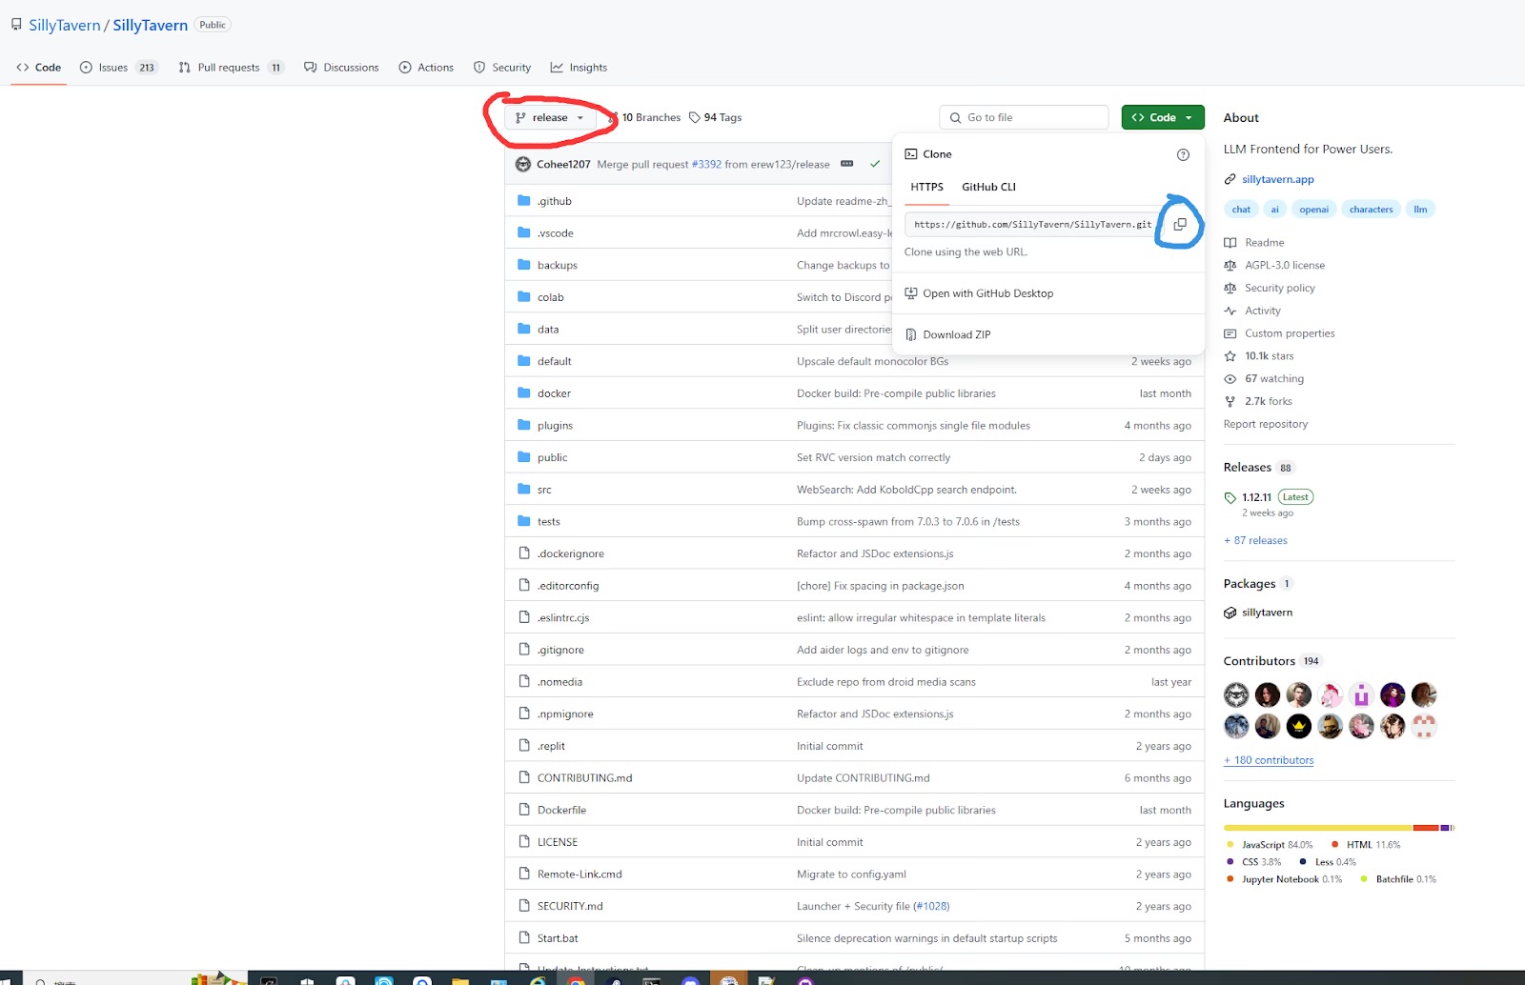The width and height of the screenshot is (1525, 985).
Task: Click the Go to file search field
Action: [1024, 117]
